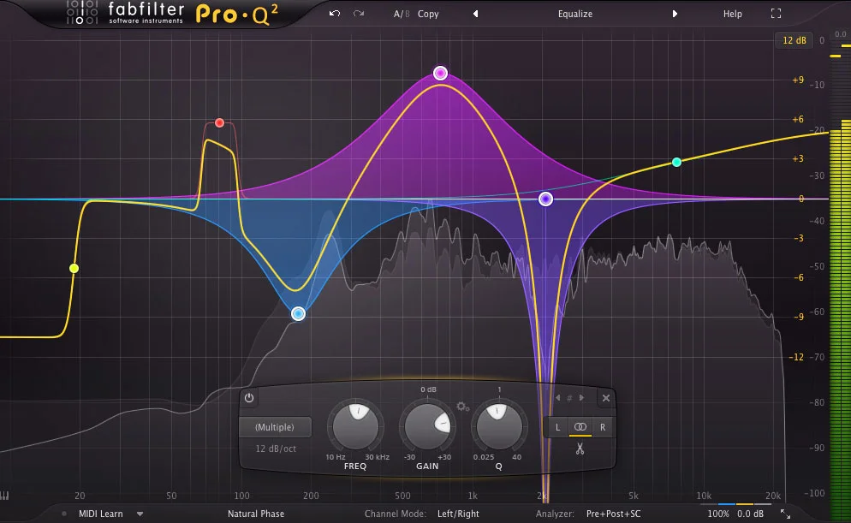The width and height of the screenshot is (851, 523).
Task: Switch to the B setting via A/B toggle
Action: tap(408, 13)
